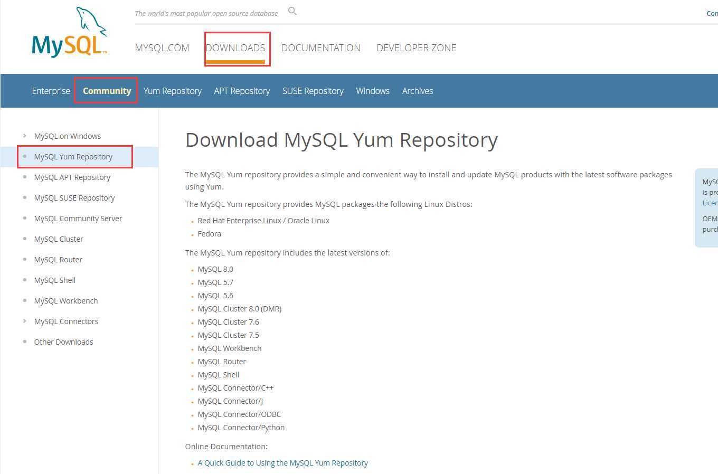Expand arrow beside MySQL on Windows
Viewport: 718px width, 474px height.
pos(24,136)
